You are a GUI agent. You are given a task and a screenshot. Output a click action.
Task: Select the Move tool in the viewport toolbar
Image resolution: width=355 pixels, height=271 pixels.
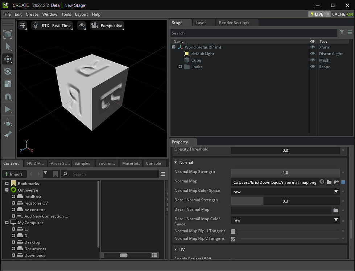[x=8, y=59]
